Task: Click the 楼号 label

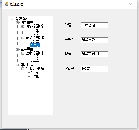Action: [x=68, y=54]
